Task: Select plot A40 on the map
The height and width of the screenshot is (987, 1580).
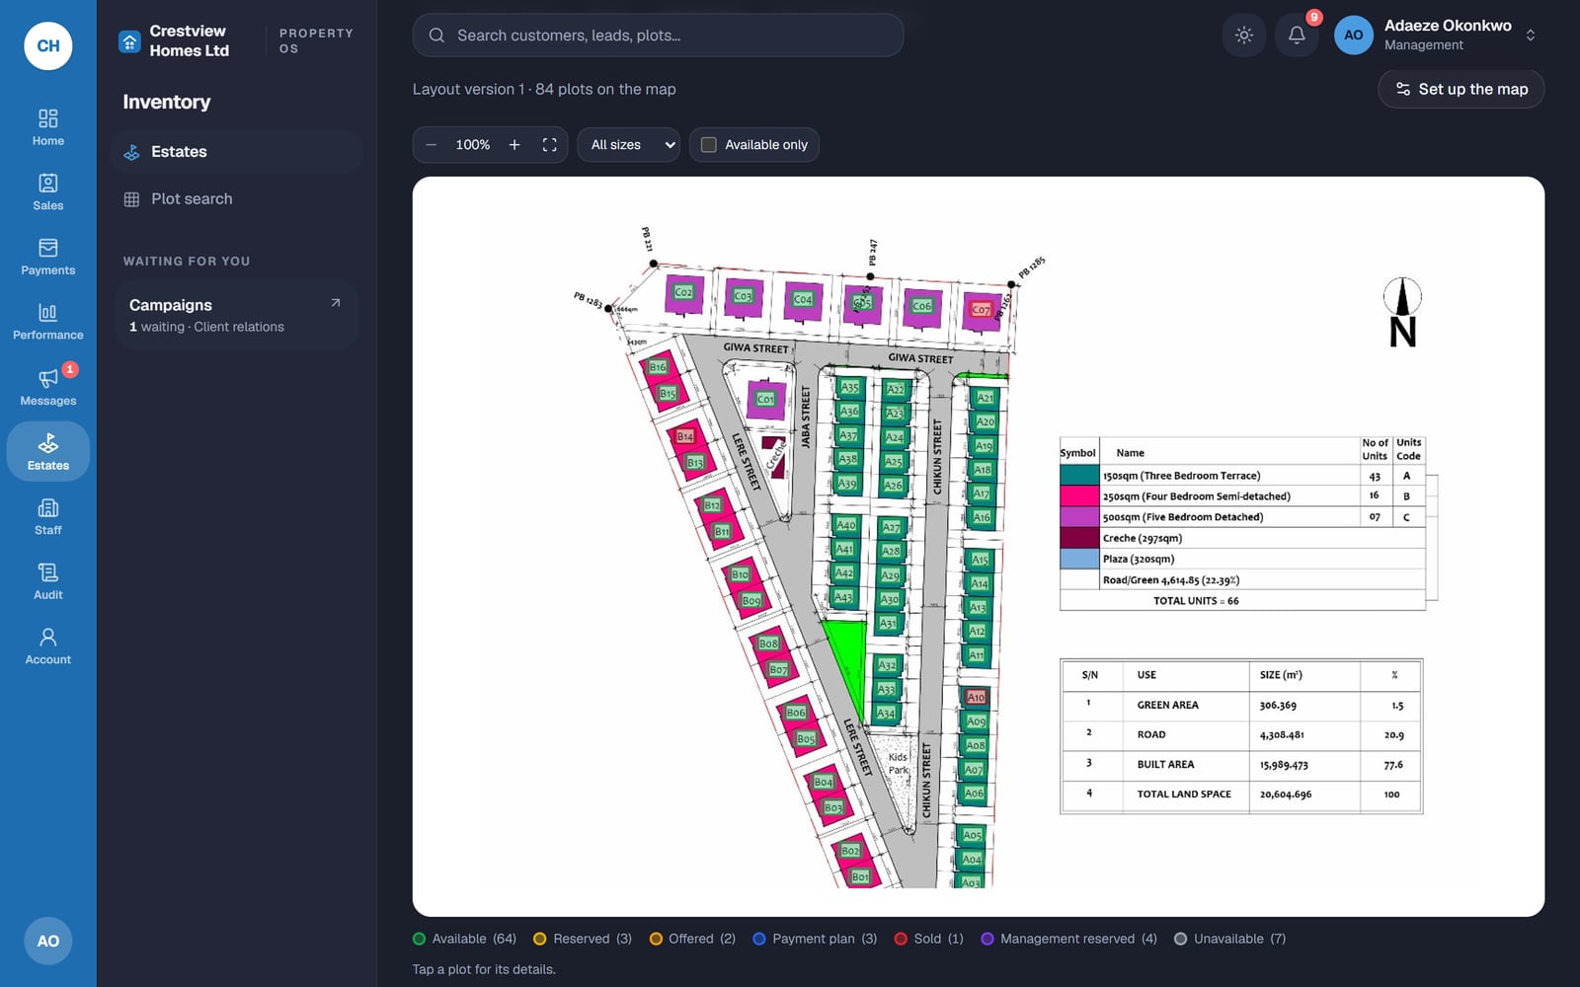Action: tap(846, 525)
